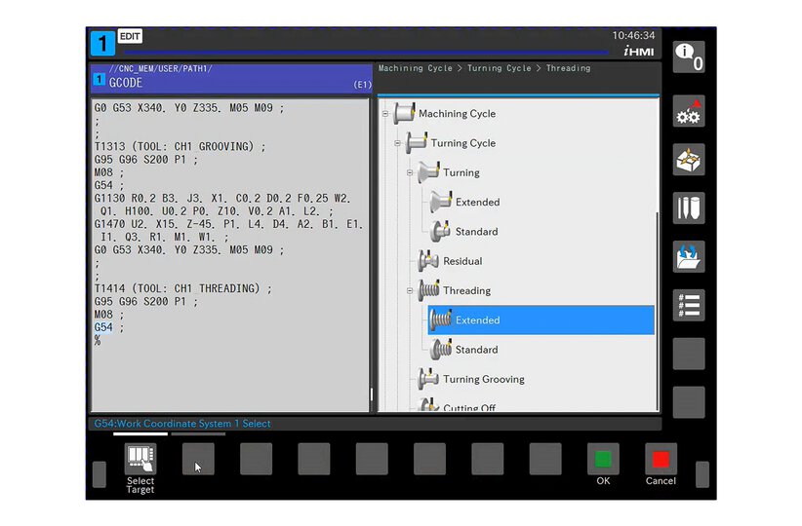Collapse the Turning Cycle tree node
This screenshot has width=802, height=526.
tap(398, 143)
